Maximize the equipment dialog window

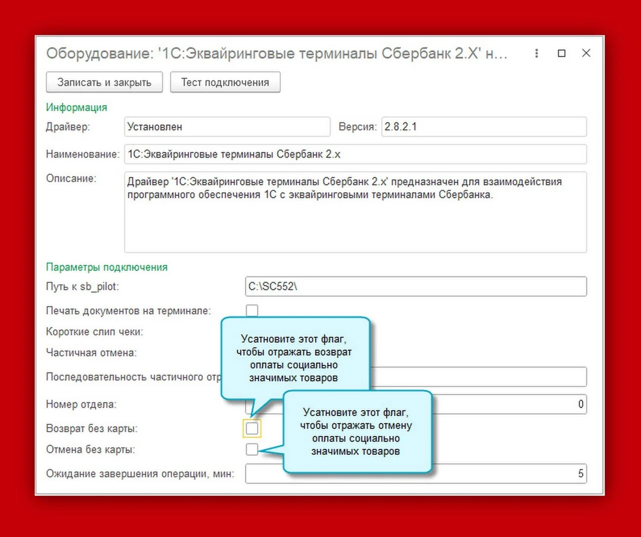point(562,53)
